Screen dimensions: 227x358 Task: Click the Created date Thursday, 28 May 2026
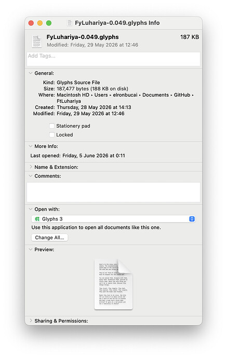[x=94, y=107]
